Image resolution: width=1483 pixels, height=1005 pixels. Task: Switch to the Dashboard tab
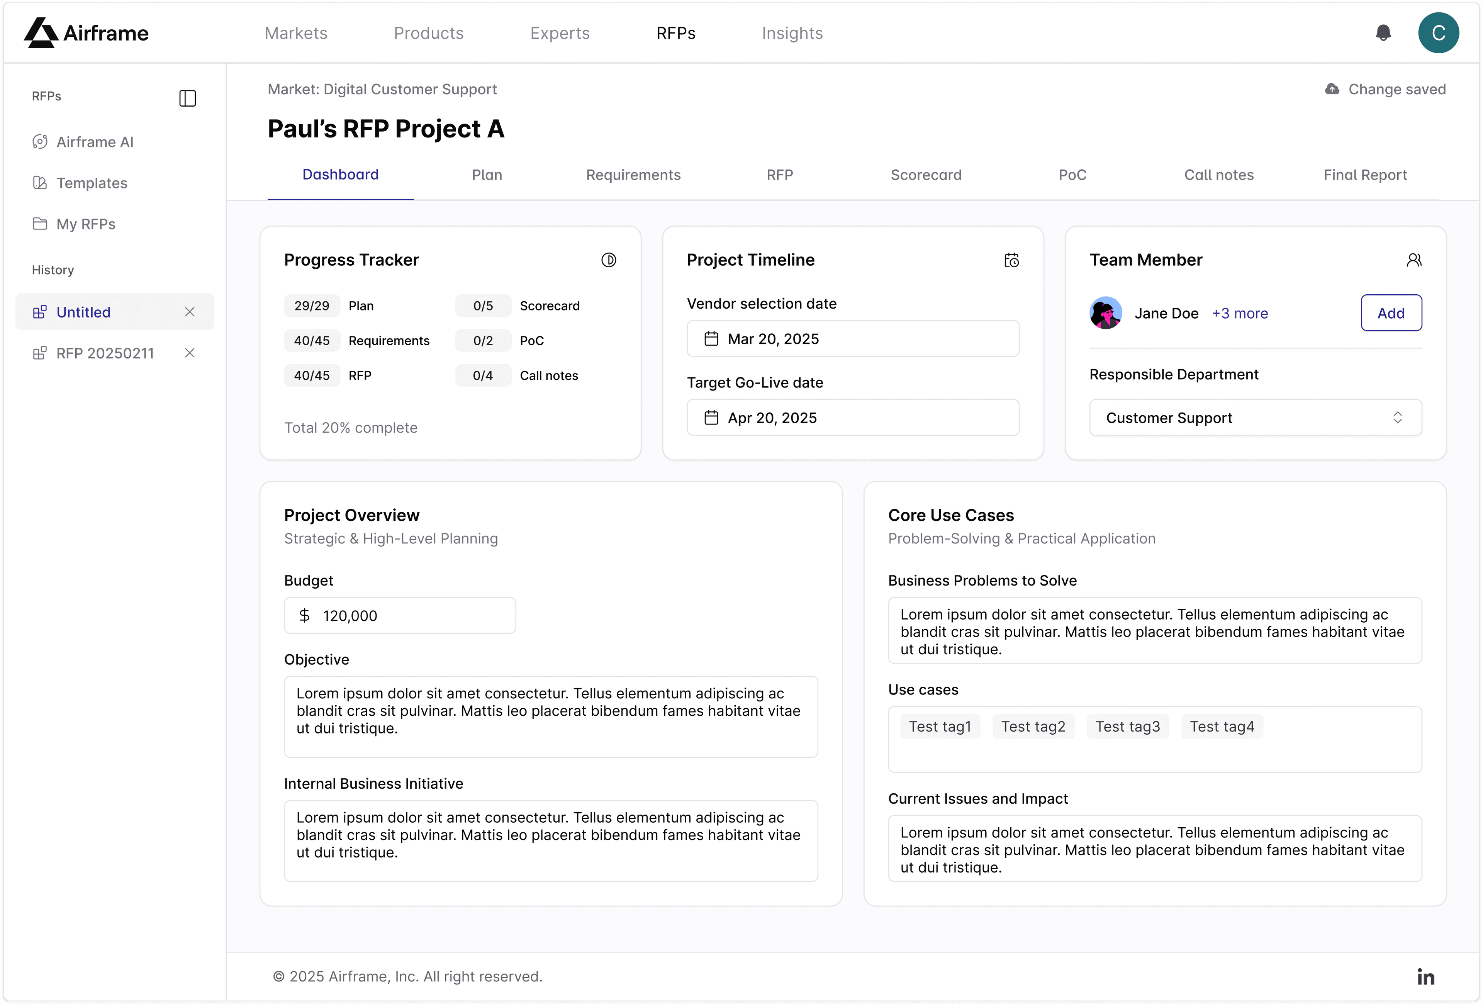tap(341, 175)
